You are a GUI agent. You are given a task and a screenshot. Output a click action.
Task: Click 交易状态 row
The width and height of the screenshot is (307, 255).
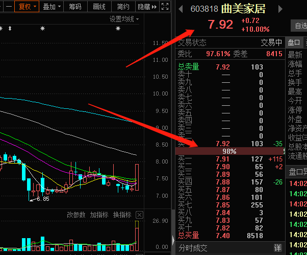click(x=230, y=42)
